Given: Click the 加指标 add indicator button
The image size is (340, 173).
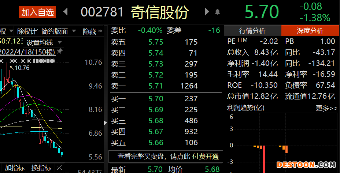Looking at the screenshot, I should 14,168.
